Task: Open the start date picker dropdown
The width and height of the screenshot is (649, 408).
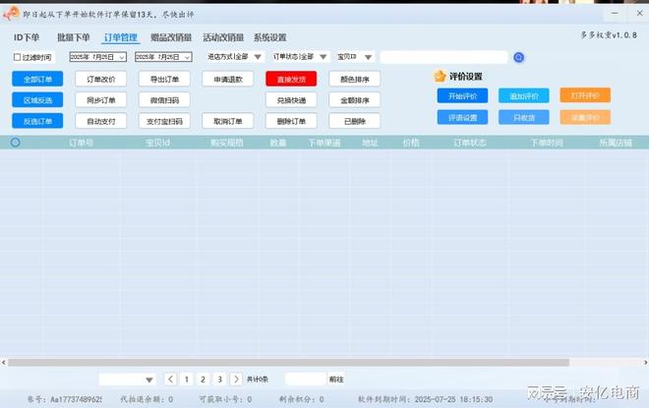Action: [121, 57]
